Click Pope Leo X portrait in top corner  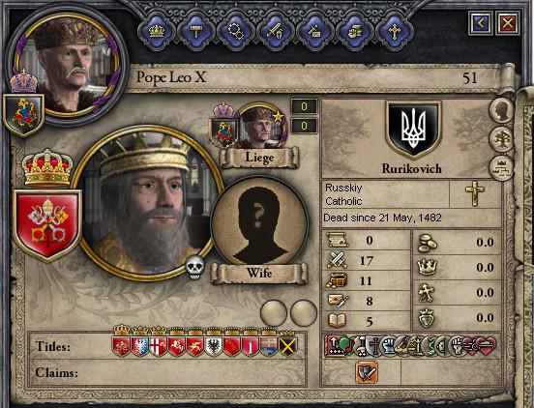tap(67, 64)
